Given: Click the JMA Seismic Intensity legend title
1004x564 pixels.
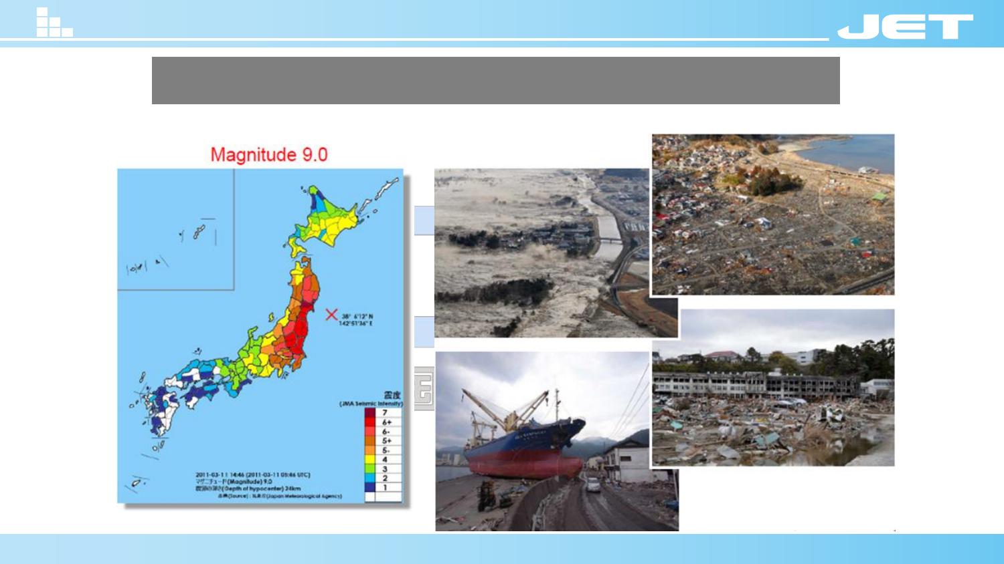Looking at the screenshot, I should pos(371,404).
